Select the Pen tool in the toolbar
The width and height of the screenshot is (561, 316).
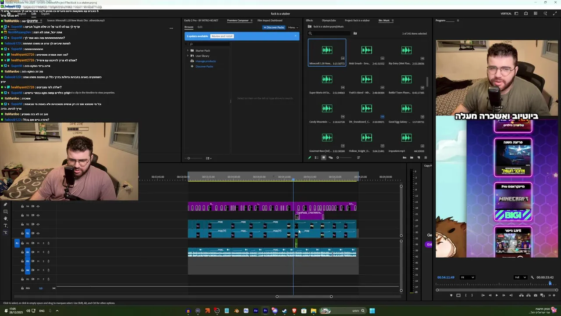[x=5, y=205]
